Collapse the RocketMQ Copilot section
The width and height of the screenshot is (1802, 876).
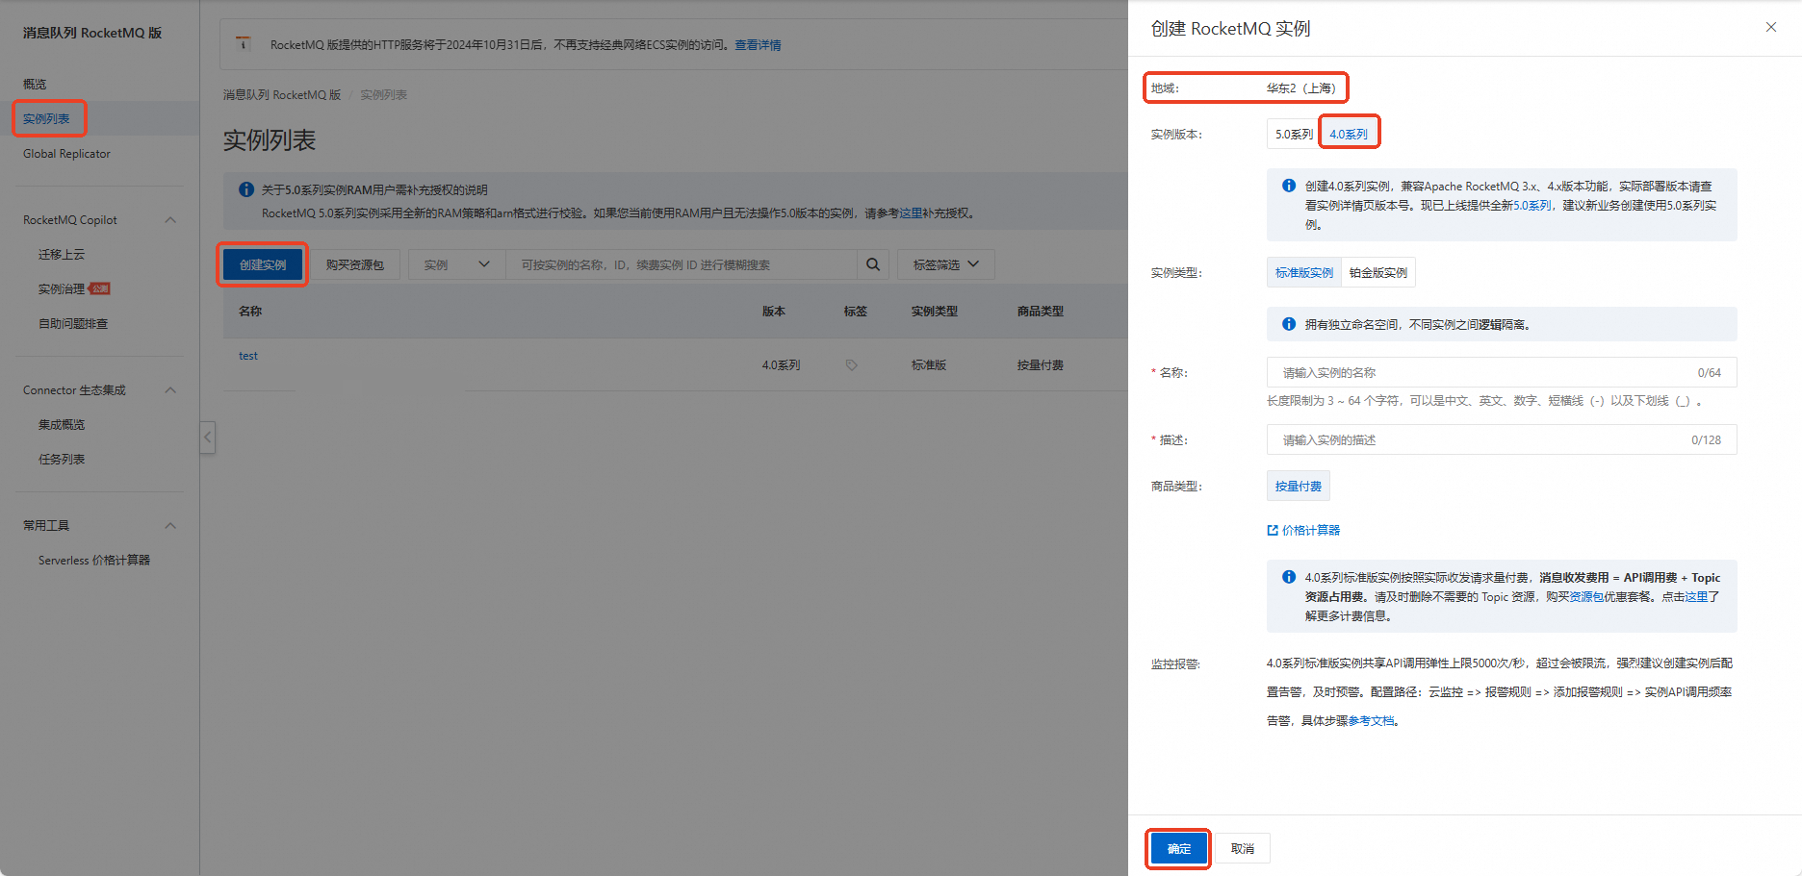[x=170, y=220]
